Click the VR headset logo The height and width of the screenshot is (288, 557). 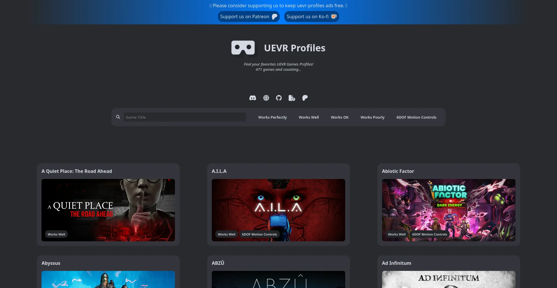[243, 48]
